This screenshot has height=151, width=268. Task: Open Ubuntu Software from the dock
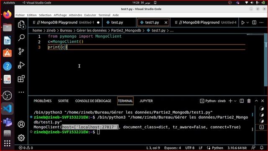point(7,53)
